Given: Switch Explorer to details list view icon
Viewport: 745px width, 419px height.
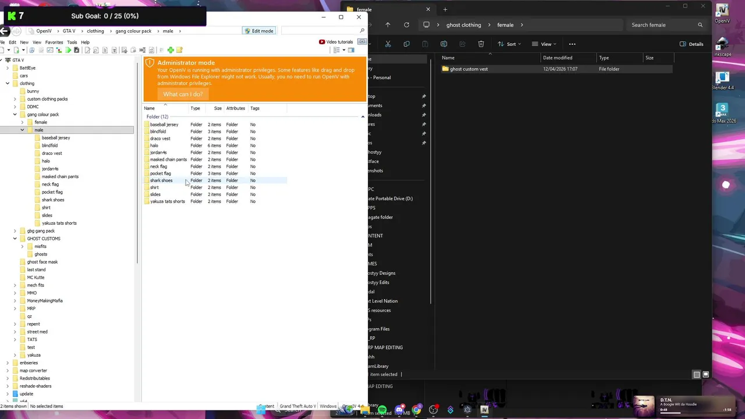Looking at the screenshot, I should (x=697, y=375).
